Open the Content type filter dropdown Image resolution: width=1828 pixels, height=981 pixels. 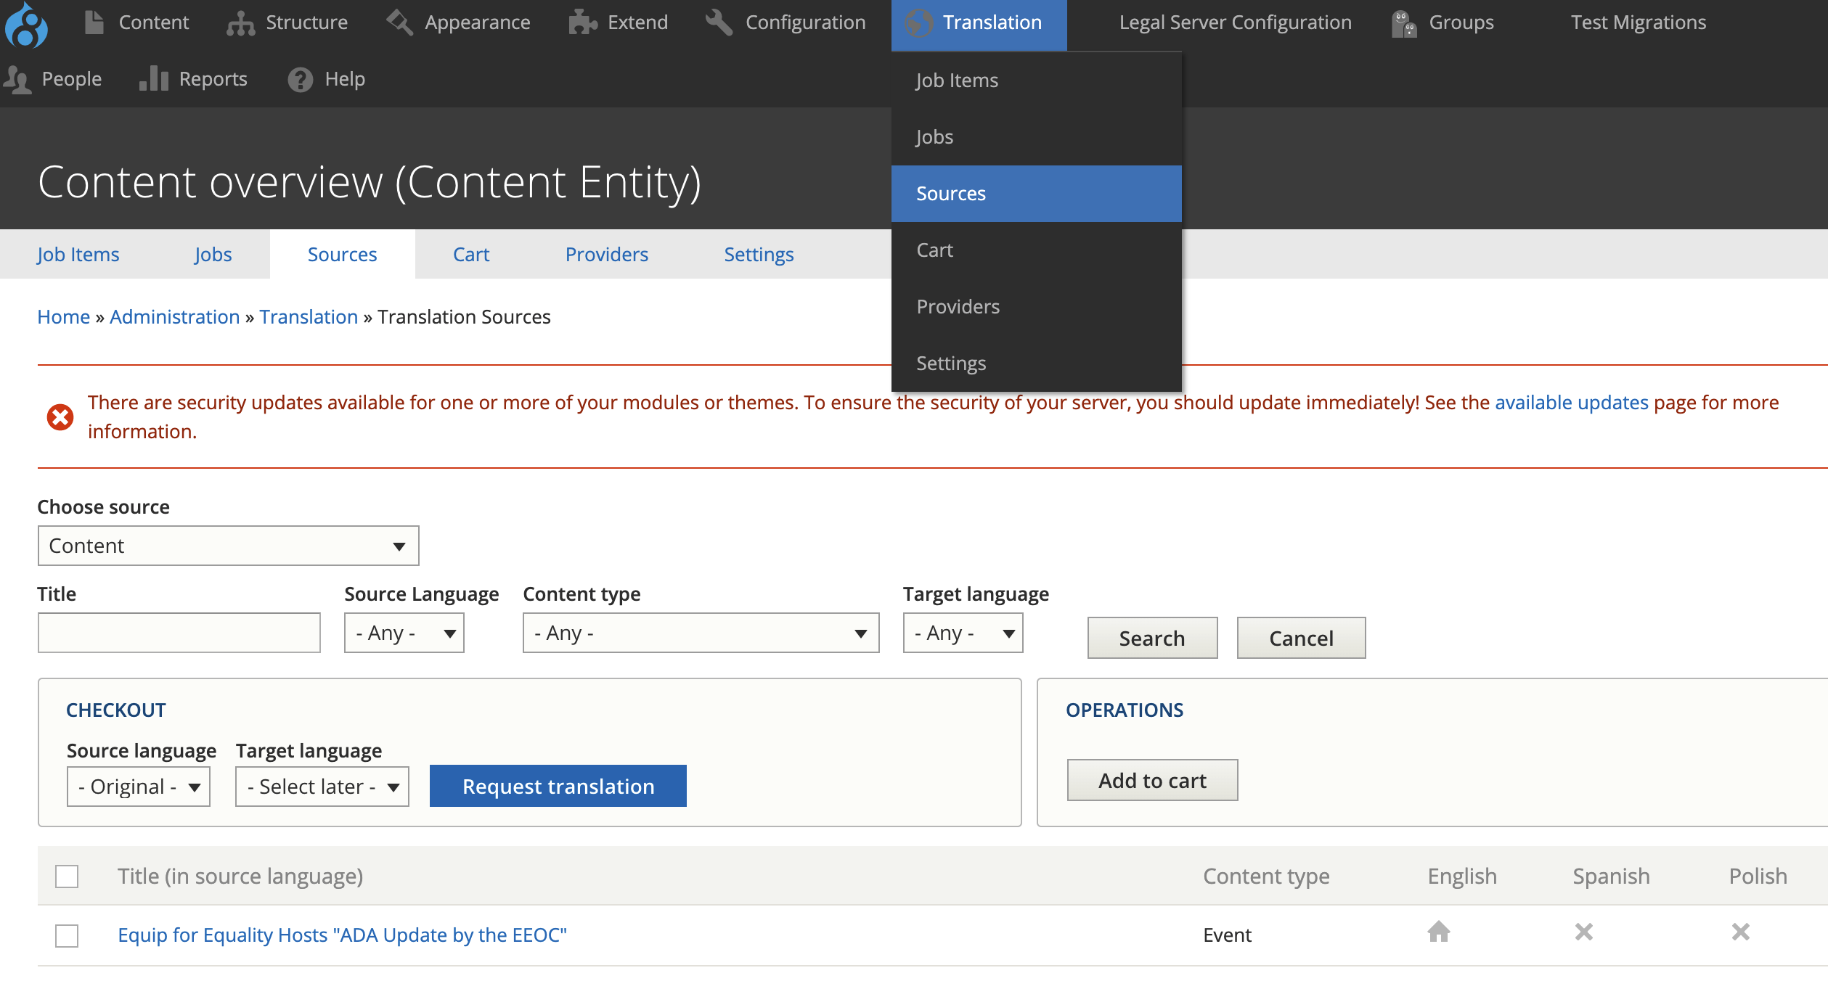point(701,633)
